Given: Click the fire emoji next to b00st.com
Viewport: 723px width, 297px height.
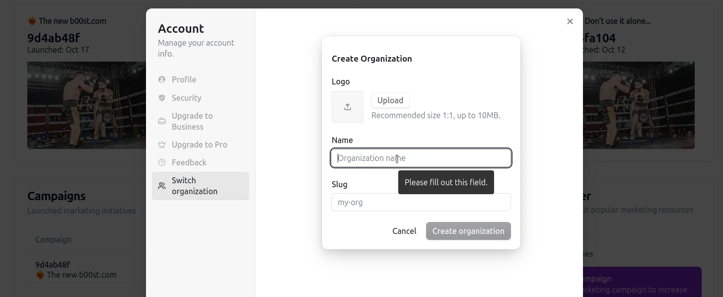Looking at the screenshot, I should 31,21.
